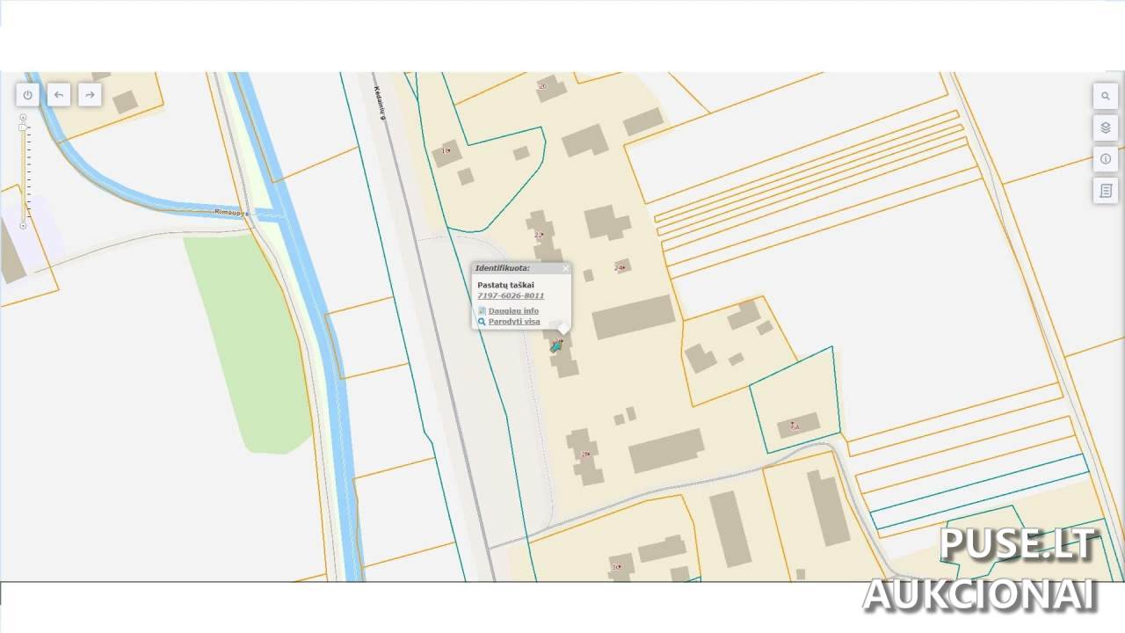Go back to previous map view
Viewport: 1125px width, 633px height.
[59, 95]
